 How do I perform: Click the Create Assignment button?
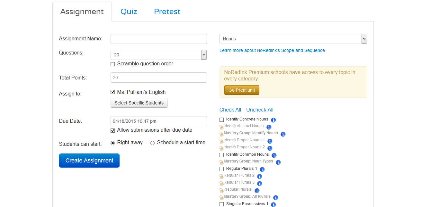coord(89,160)
